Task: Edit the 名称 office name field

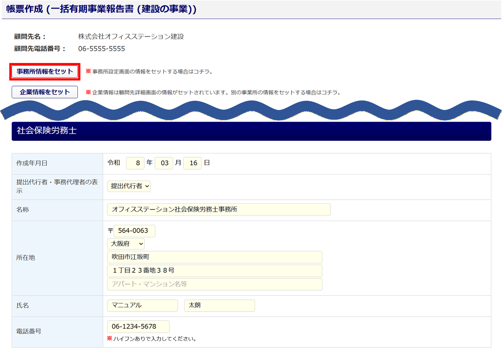Action: coord(219,209)
